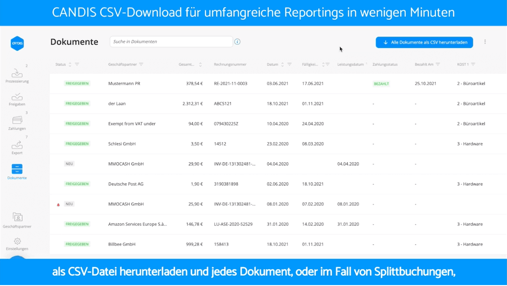Sort by Gesamt amount column arrows
Screen dimensions: 507x286
click(x=200, y=64)
